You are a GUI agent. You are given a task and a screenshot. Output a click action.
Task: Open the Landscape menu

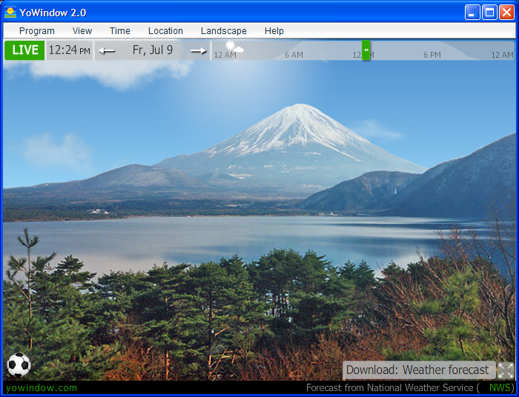click(224, 31)
